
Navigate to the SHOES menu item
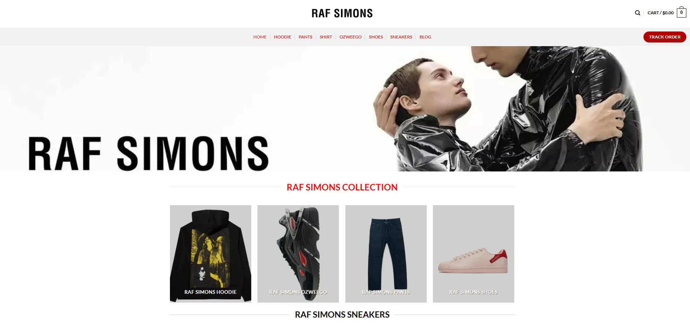[376, 37]
